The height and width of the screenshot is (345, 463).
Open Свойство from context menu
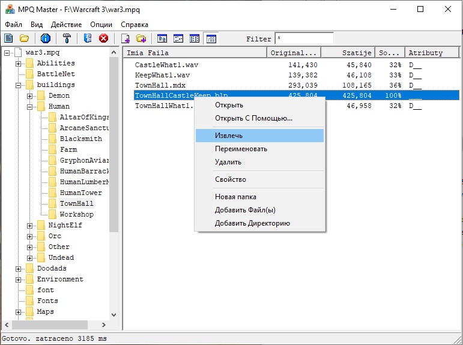[x=260, y=179]
